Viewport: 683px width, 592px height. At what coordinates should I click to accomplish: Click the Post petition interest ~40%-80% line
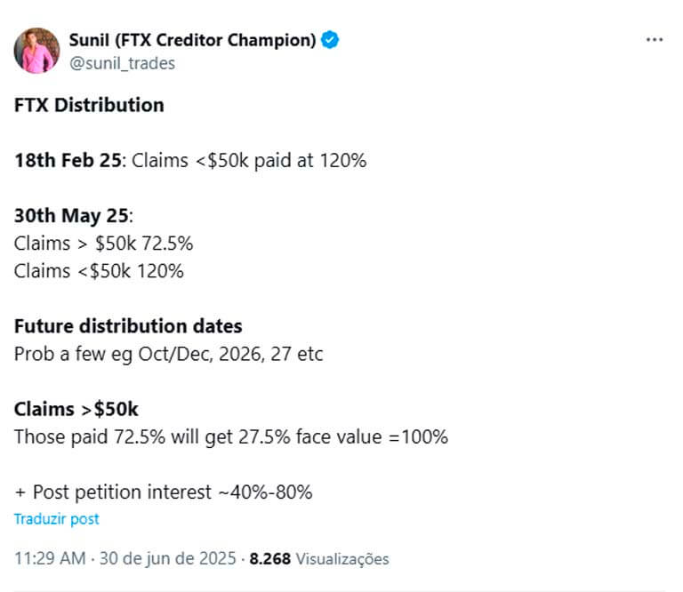tap(164, 492)
